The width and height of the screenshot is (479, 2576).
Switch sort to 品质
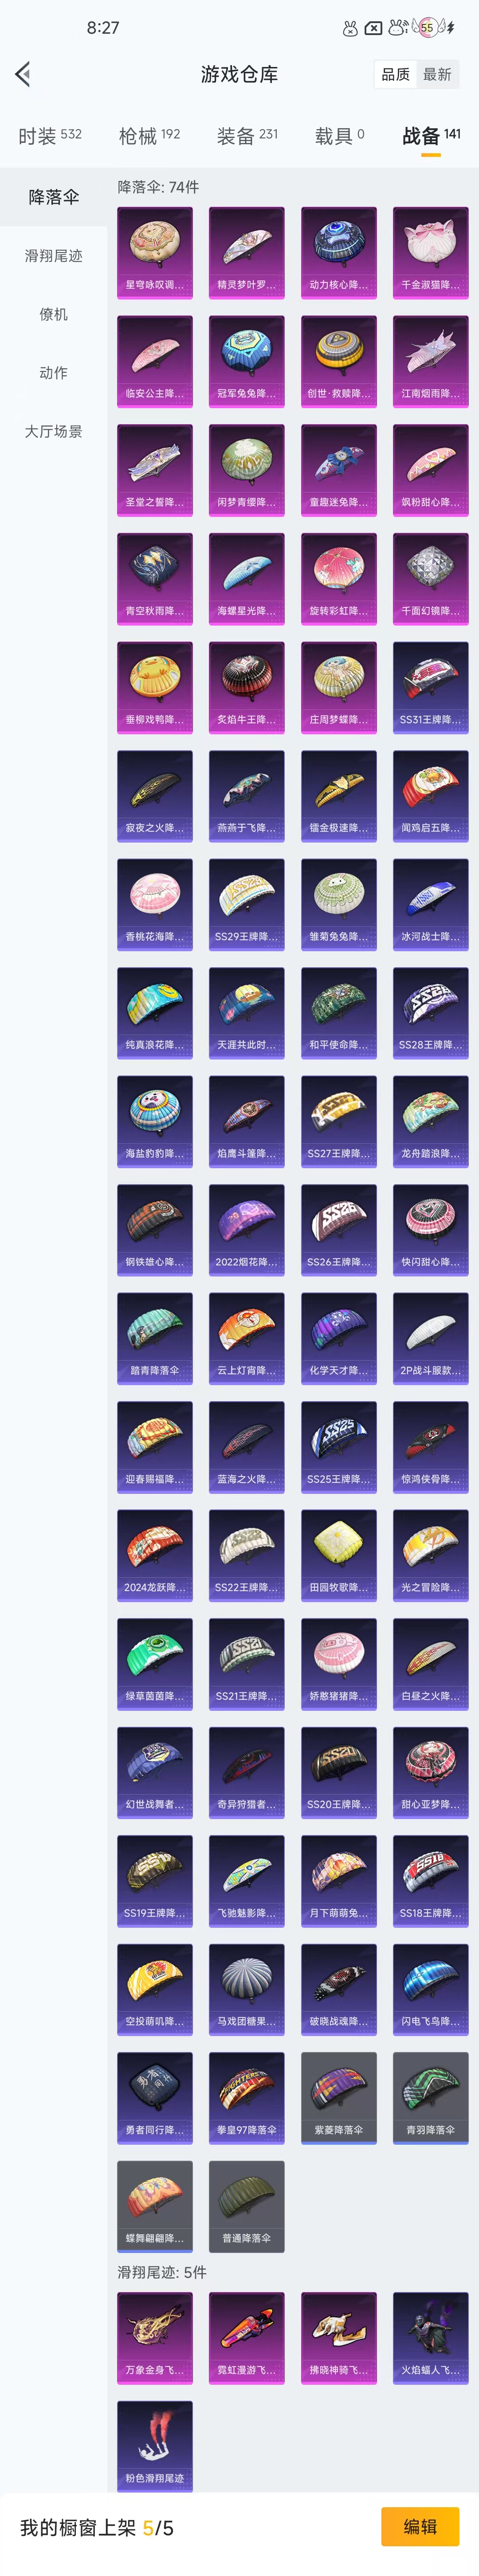(x=395, y=74)
